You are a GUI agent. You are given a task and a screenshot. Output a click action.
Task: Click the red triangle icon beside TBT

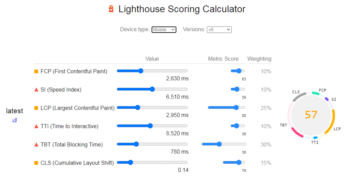36,145
